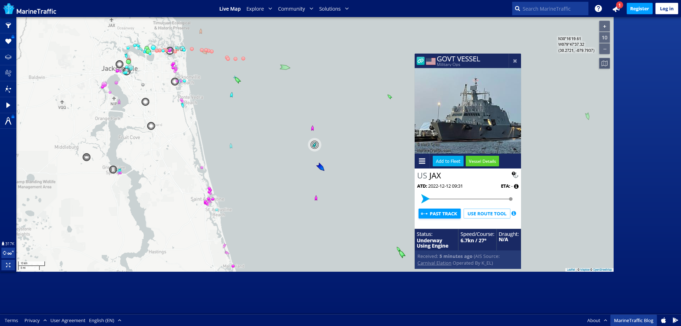Viewport: 681px width, 326px height.
Task: Click the zoom level 10 indicator
Action: tap(604, 38)
